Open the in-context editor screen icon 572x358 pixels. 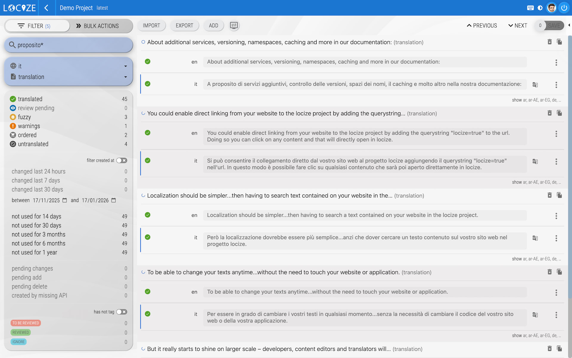[234, 26]
